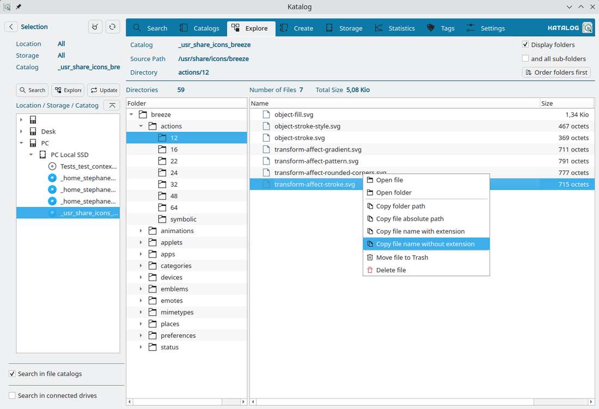Viewport: 599px width, 409px height.
Task: Sort files by the Size column header
Action: 566,103
